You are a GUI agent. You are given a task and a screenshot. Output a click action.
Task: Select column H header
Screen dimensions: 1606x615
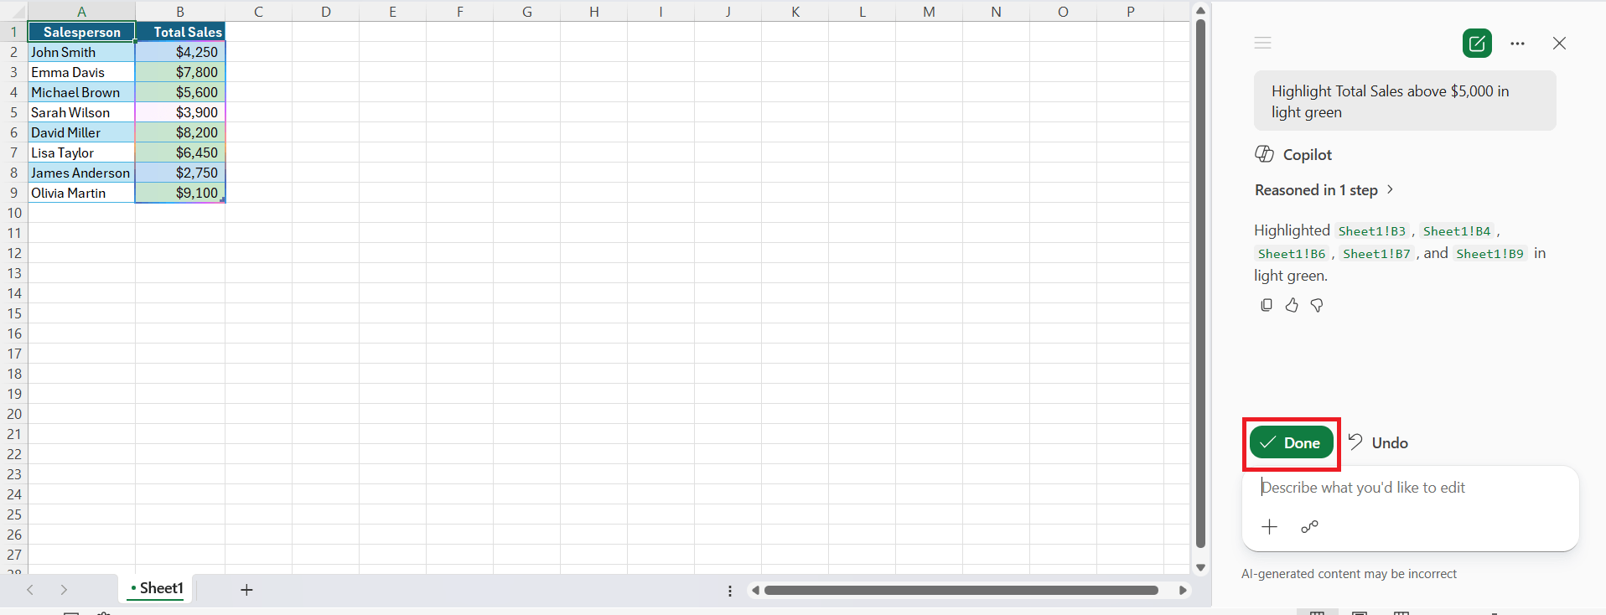coord(593,11)
